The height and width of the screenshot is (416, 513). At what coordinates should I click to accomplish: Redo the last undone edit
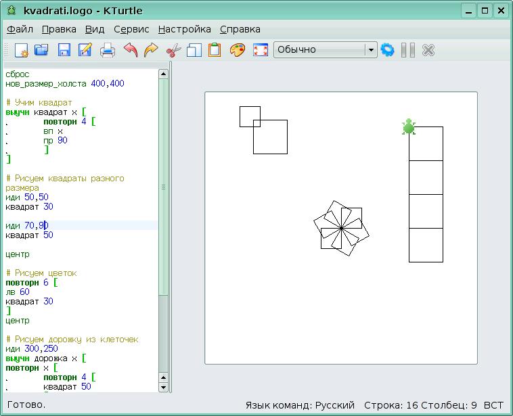pos(151,50)
